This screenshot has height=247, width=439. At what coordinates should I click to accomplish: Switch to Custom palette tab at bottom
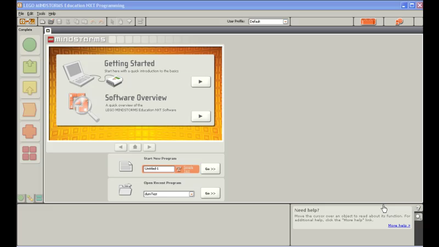39,198
